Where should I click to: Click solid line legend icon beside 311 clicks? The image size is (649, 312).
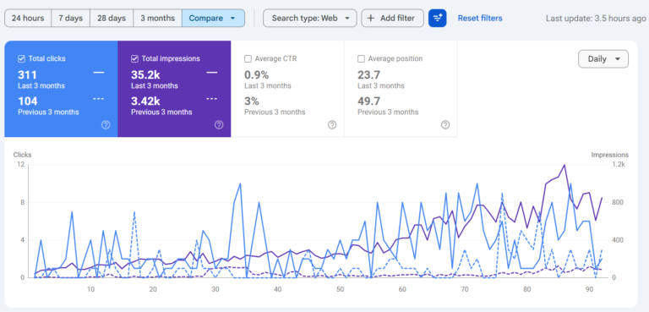pos(99,73)
